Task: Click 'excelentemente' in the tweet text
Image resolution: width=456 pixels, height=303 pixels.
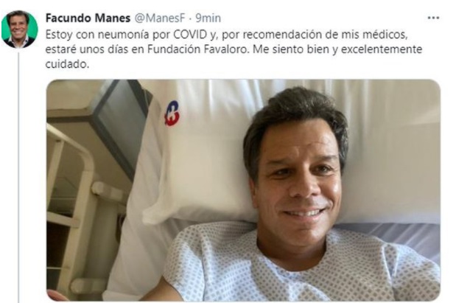Action: point(382,49)
